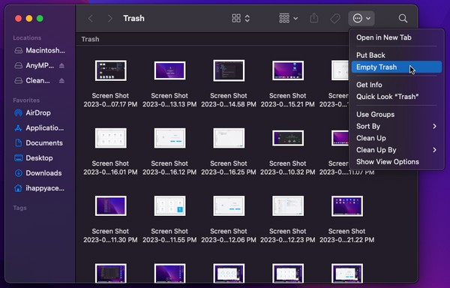Image resolution: width=450 pixels, height=288 pixels.
Task: Select screenshot thumbnail ending 12.23 PM
Action: point(288,206)
